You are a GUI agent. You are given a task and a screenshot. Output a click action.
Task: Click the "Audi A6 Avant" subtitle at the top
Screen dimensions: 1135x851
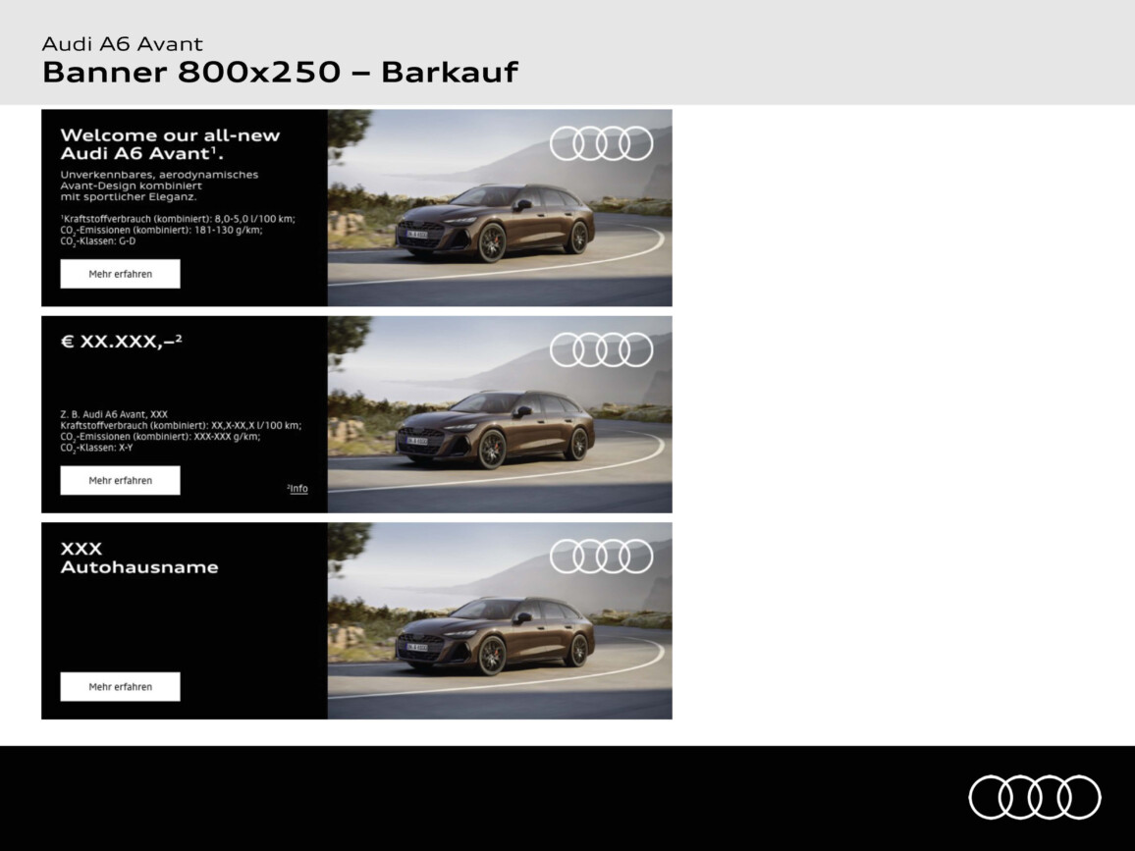[x=123, y=44]
